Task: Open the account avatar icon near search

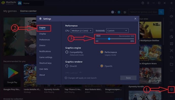Action: point(113,12)
